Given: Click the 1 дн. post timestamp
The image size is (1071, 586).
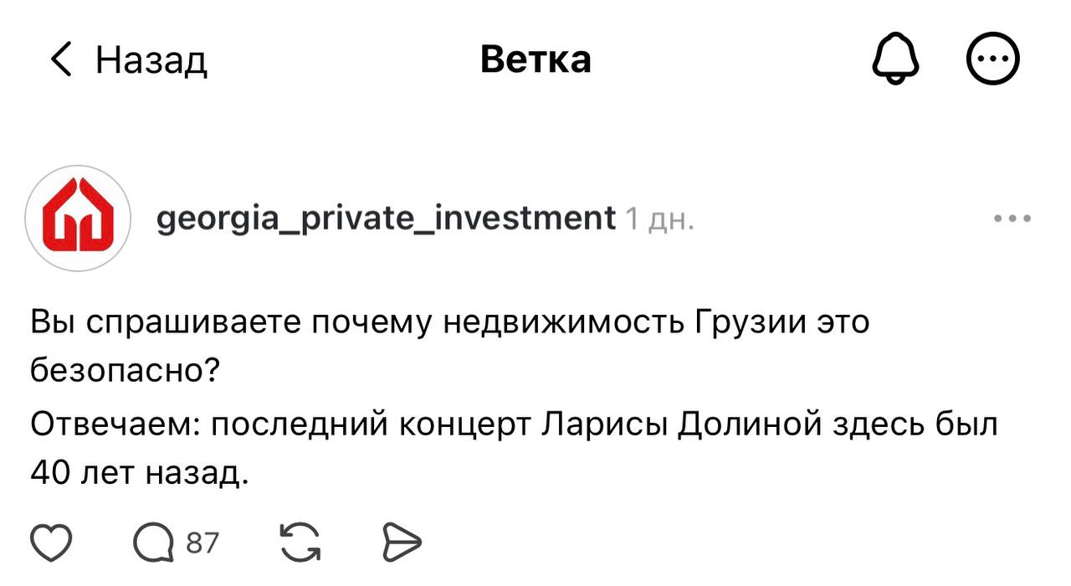Looking at the screenshot, I should [659, 218].
